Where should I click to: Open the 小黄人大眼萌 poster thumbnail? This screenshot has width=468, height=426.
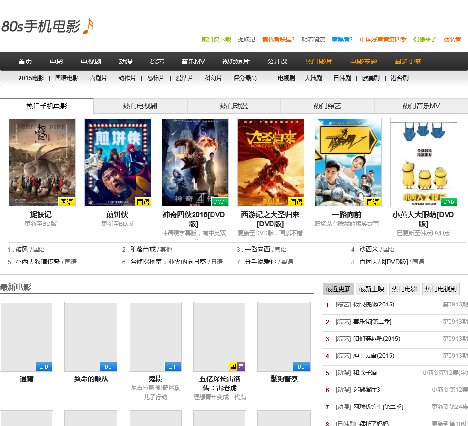coord(424,162)
